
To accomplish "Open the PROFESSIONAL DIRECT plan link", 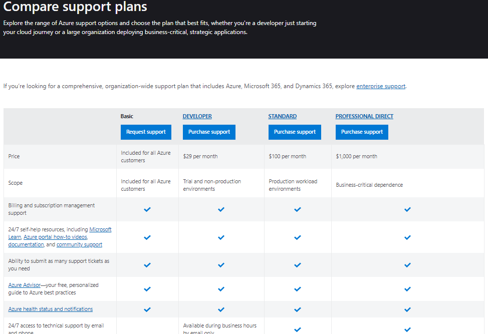I will coord(364,116).
